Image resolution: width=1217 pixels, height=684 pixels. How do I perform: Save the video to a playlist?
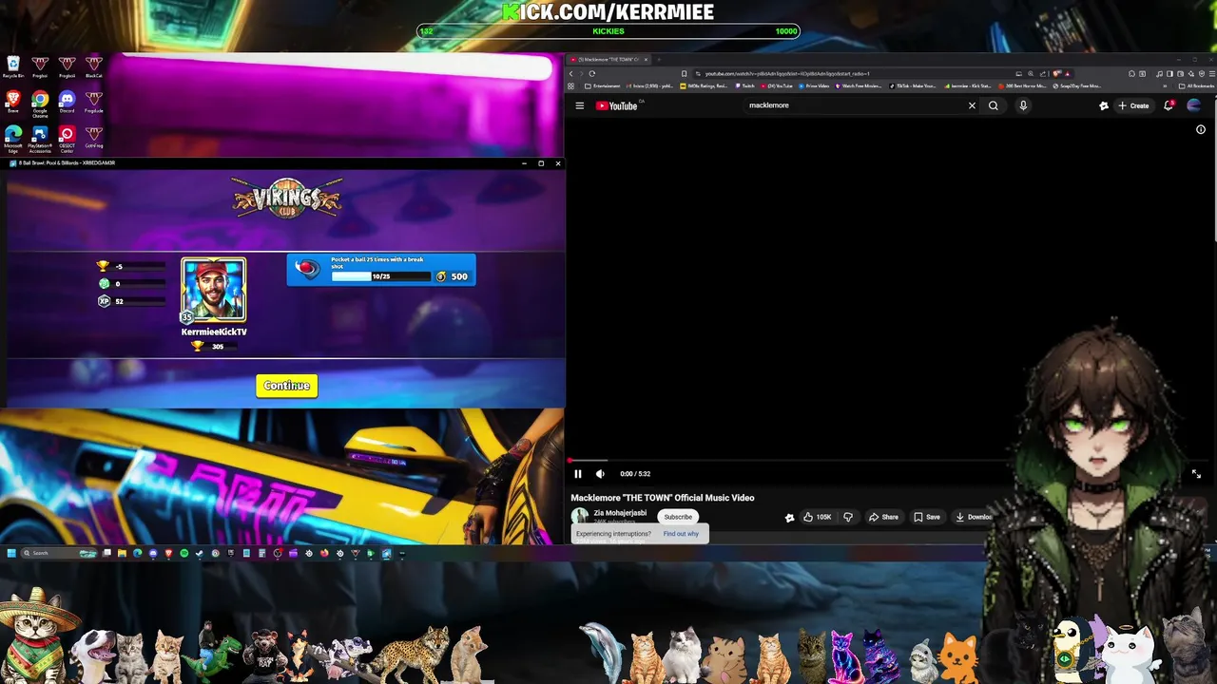[x=927, y=517]
